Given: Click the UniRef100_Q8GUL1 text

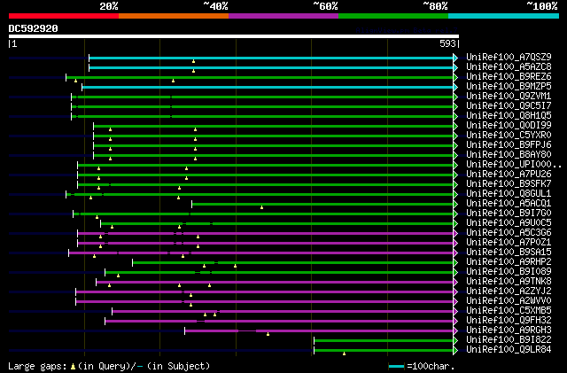Looking at the screenshot, I should (x=509, y=194).
